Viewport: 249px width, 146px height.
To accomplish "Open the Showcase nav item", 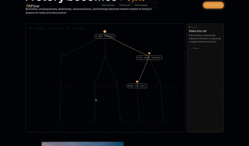I will (x=141, y=5).
